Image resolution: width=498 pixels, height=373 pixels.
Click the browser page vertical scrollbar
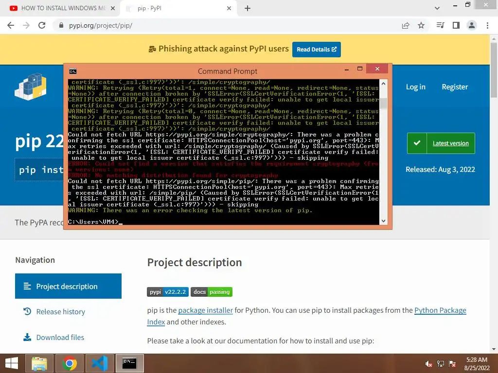point(494,70)
